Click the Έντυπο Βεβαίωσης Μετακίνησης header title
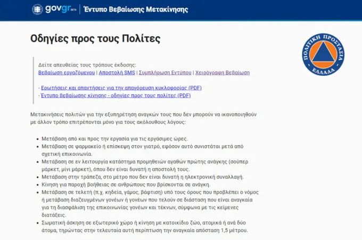 pos(136,10)
